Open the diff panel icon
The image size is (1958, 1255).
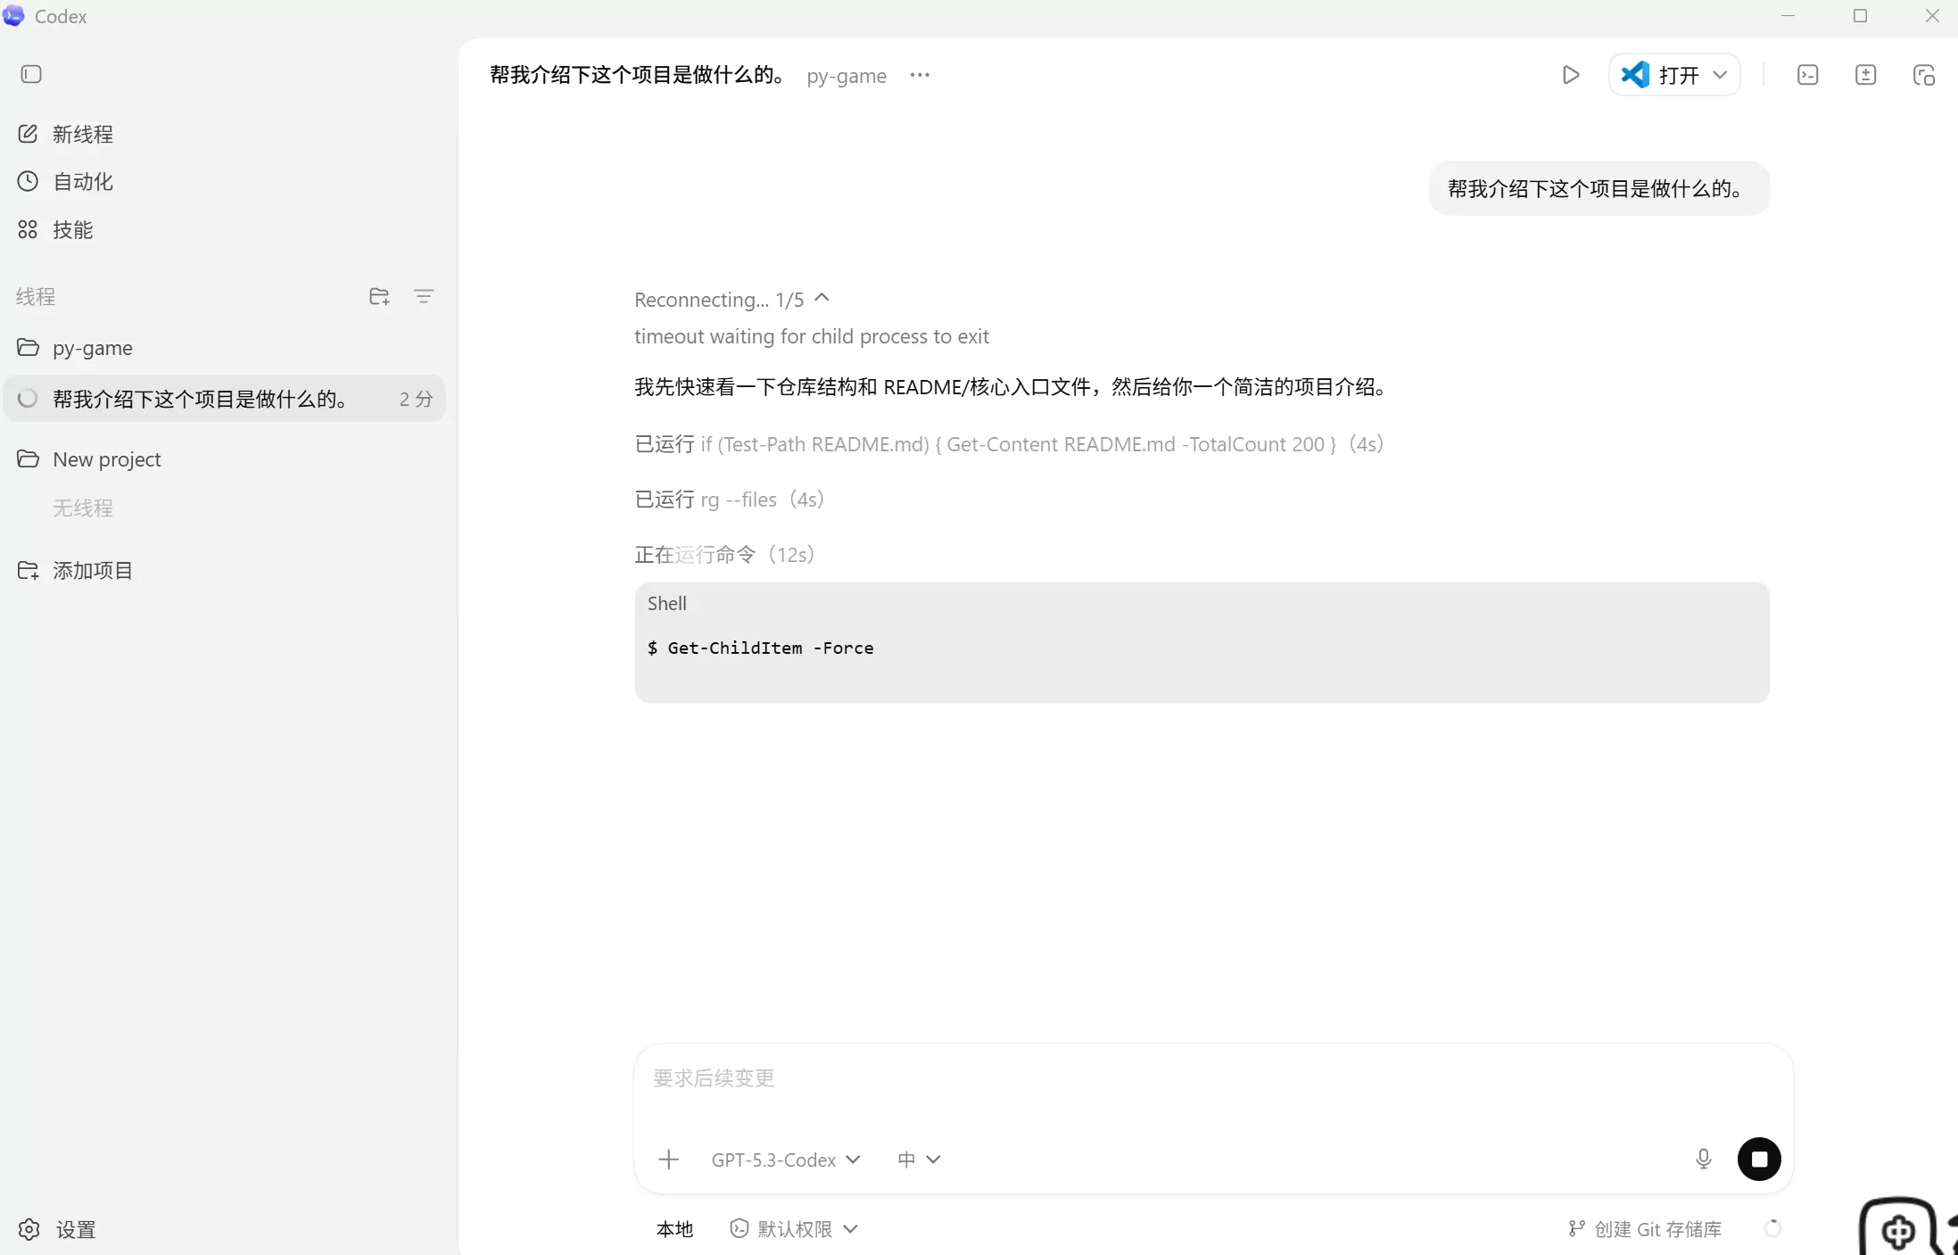[x=1866, y=75]
